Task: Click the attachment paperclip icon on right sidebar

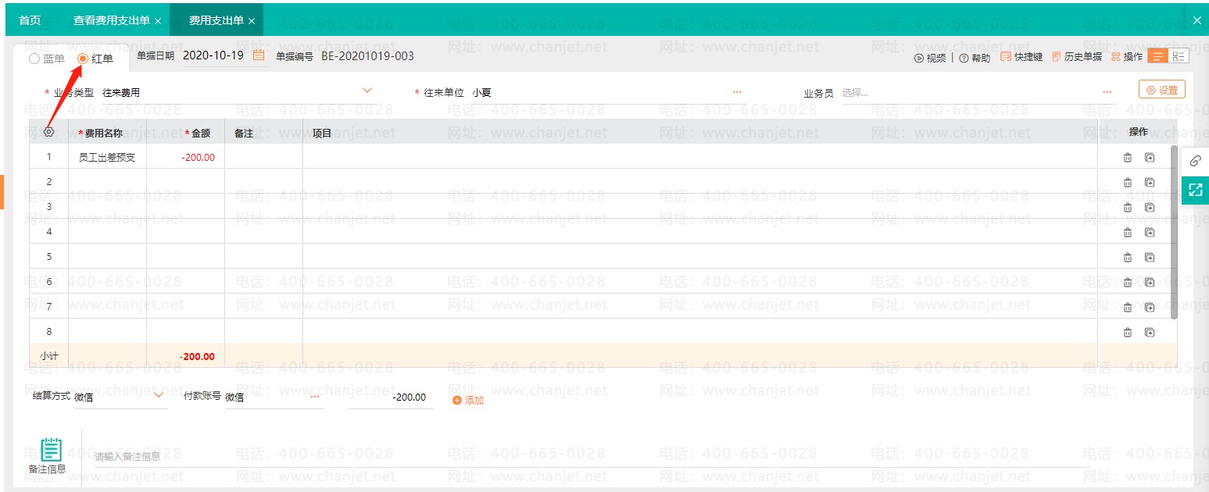Action: (1194, 161)
